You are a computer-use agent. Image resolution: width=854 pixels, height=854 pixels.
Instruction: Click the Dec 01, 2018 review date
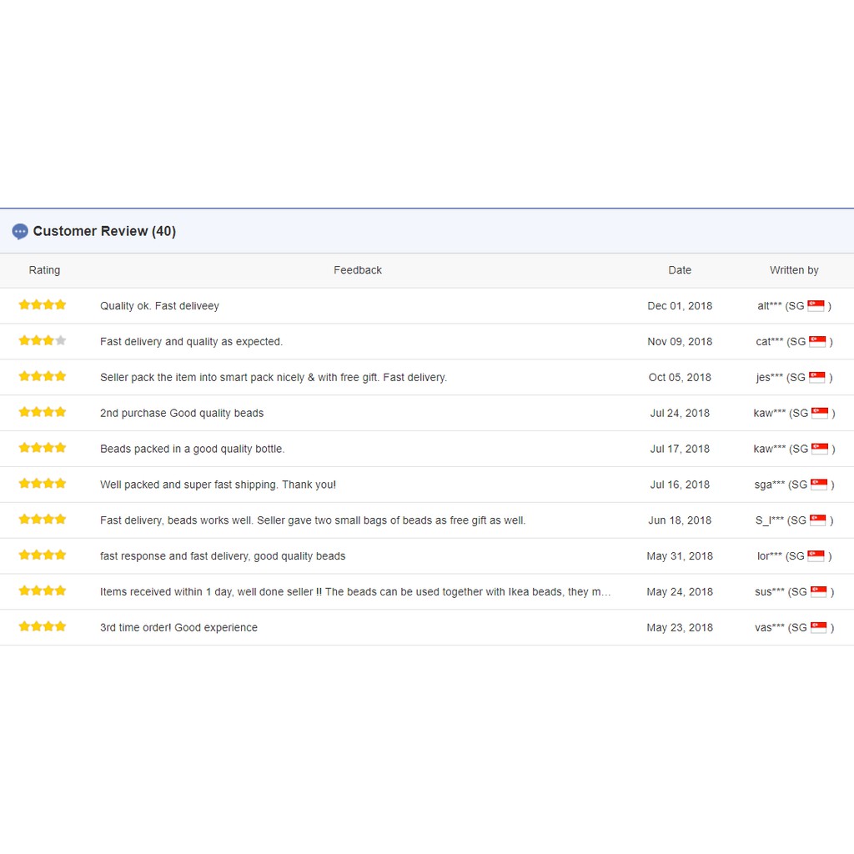pos(680,306)
